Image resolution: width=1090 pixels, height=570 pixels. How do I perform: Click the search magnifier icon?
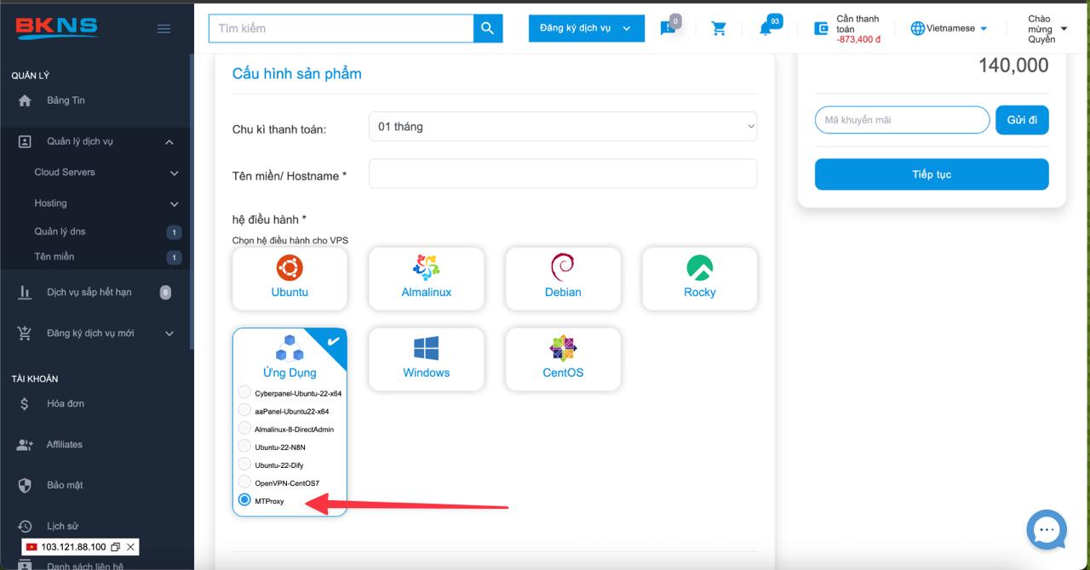tap(486, 28)
